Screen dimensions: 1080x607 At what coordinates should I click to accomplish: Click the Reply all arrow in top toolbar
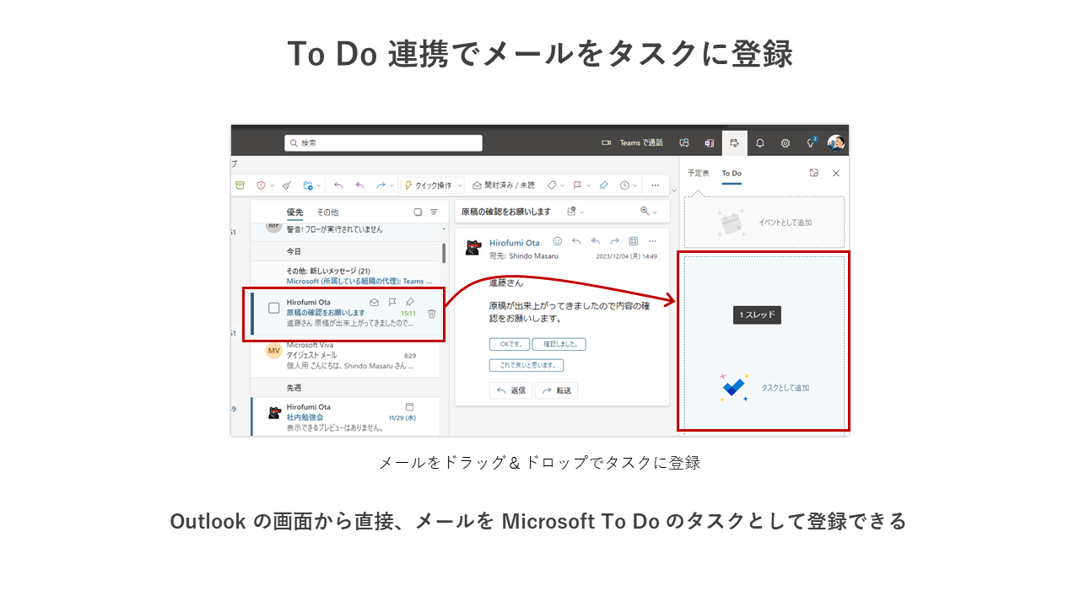(359, 185)
